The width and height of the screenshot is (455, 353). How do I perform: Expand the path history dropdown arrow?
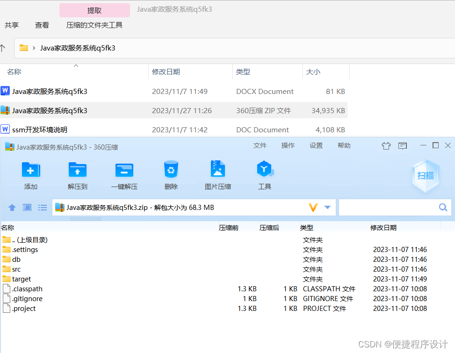tap(328, 208)
